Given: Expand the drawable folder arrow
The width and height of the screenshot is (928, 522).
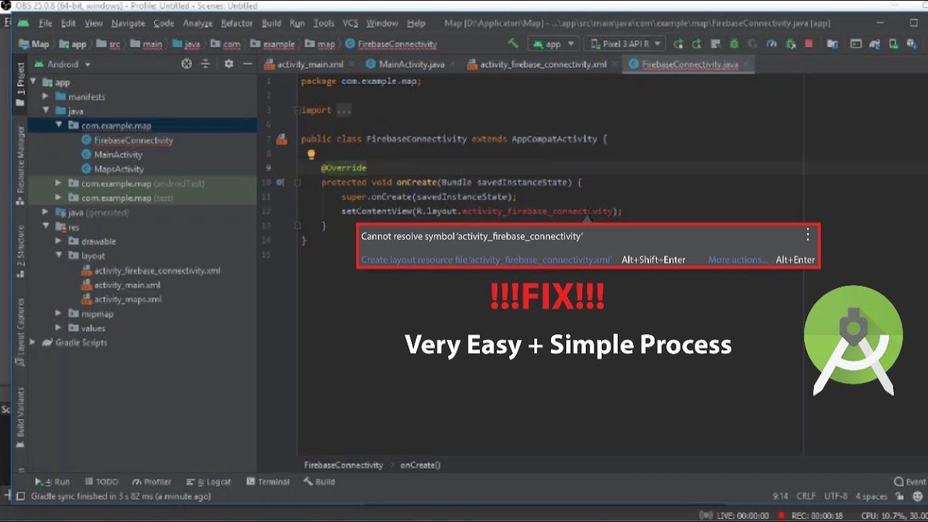Looking at the screenshot, I should click(58, 241).
